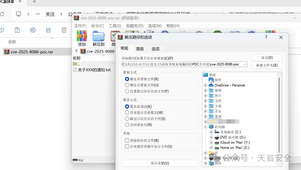Expand the 本地磁盘 (C:) tree node
Screen dimensions: 301x170
coord(211,132)
